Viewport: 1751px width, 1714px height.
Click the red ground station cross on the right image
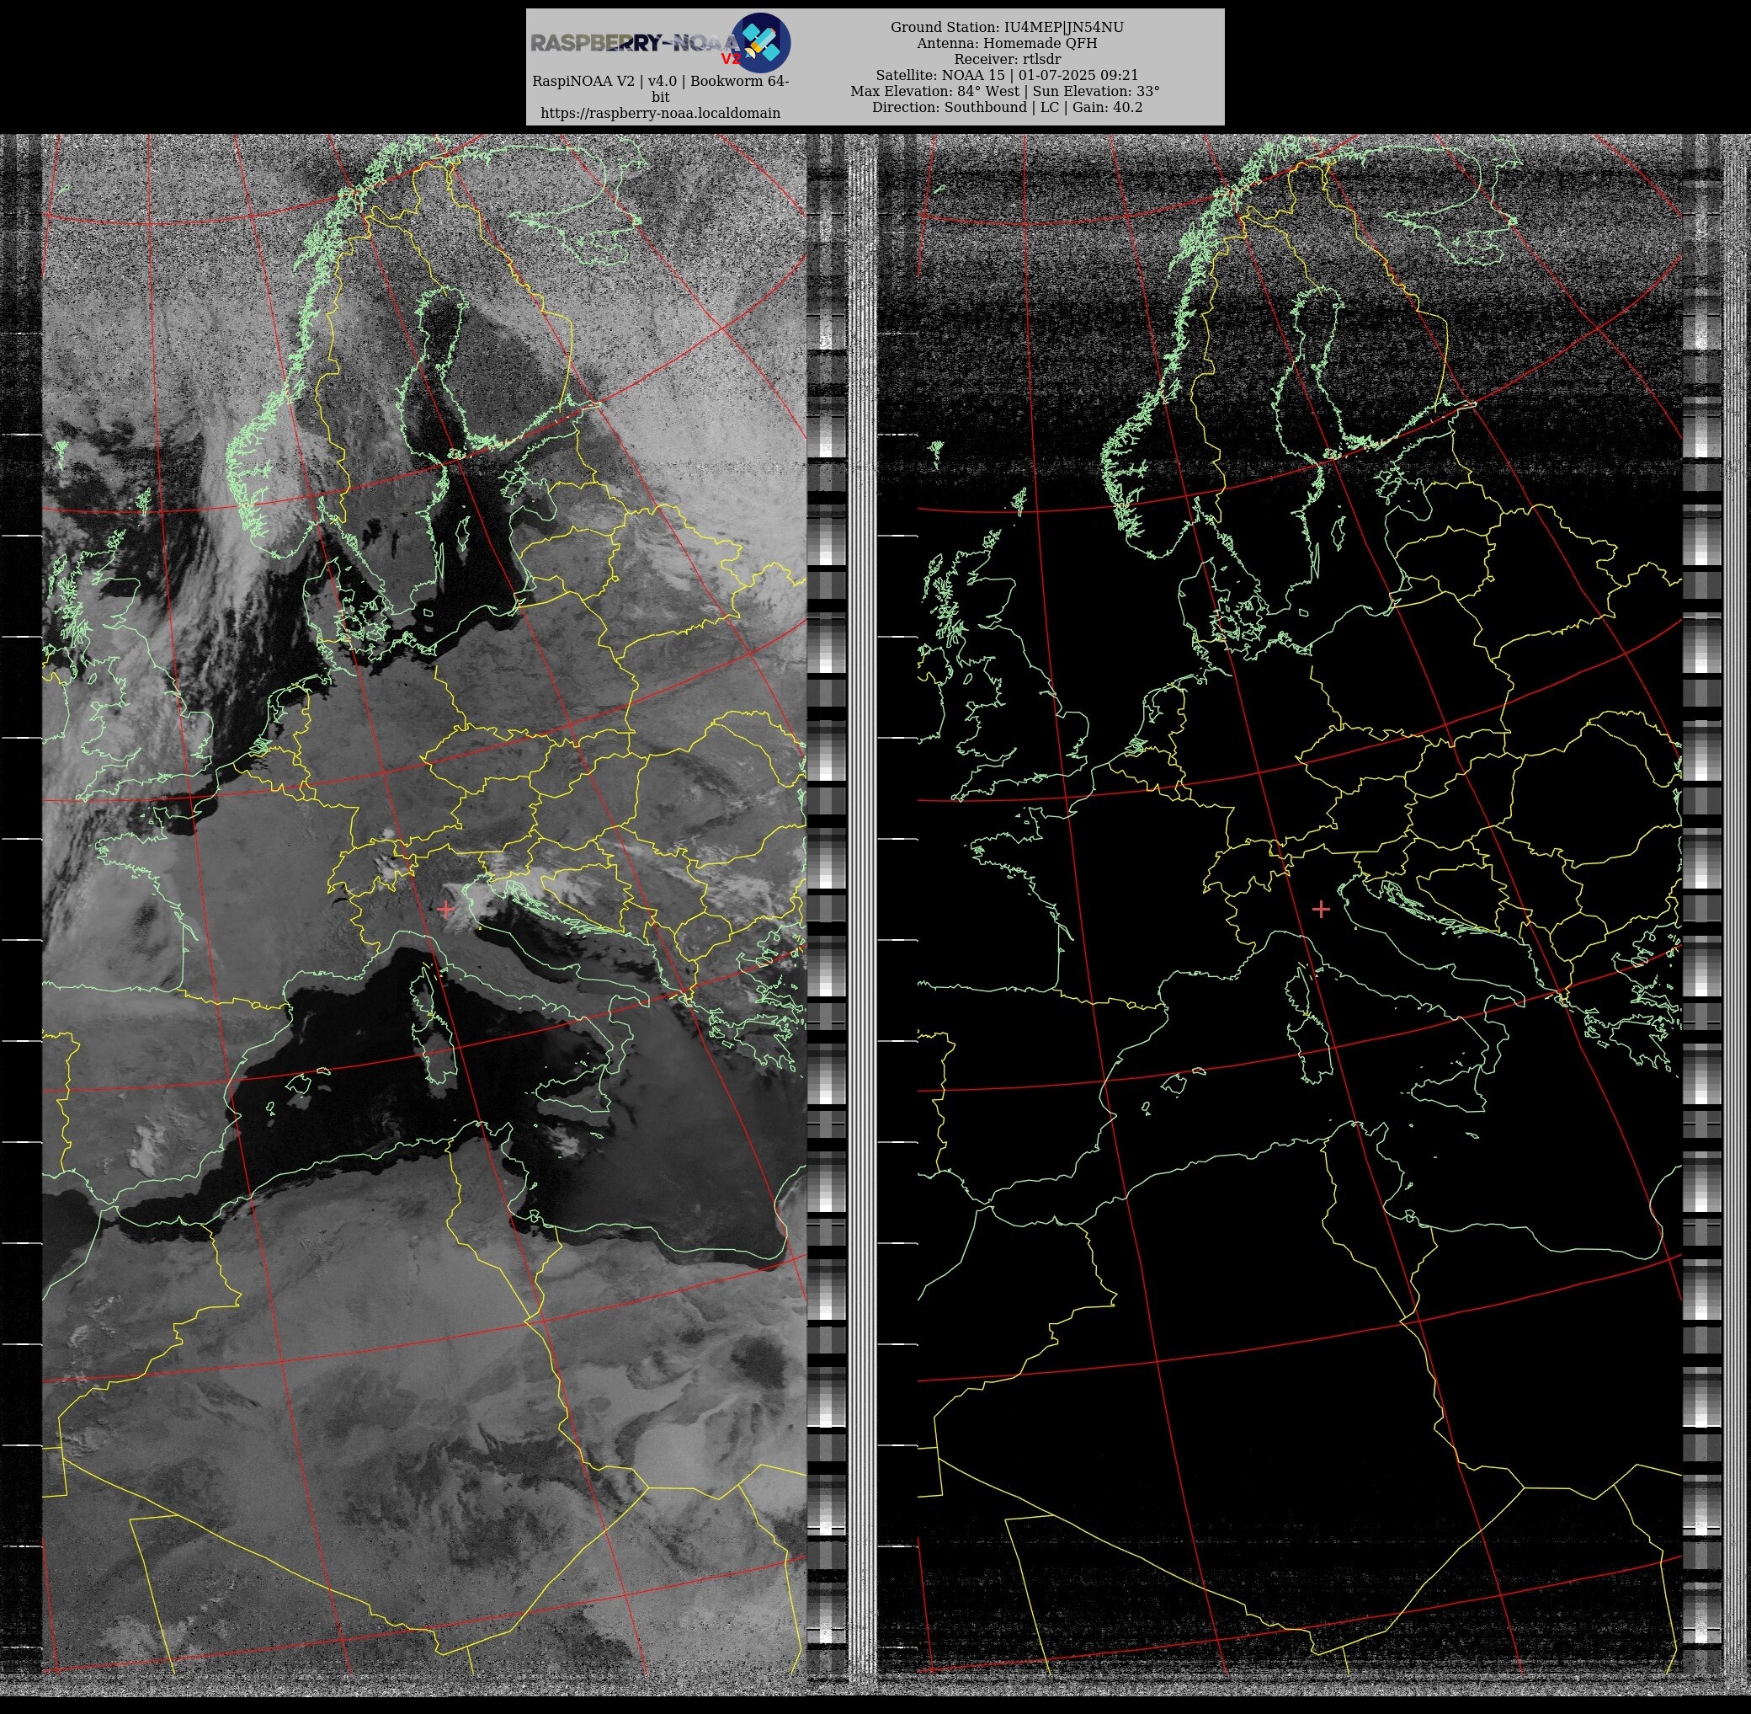[x=1321, y=909]
